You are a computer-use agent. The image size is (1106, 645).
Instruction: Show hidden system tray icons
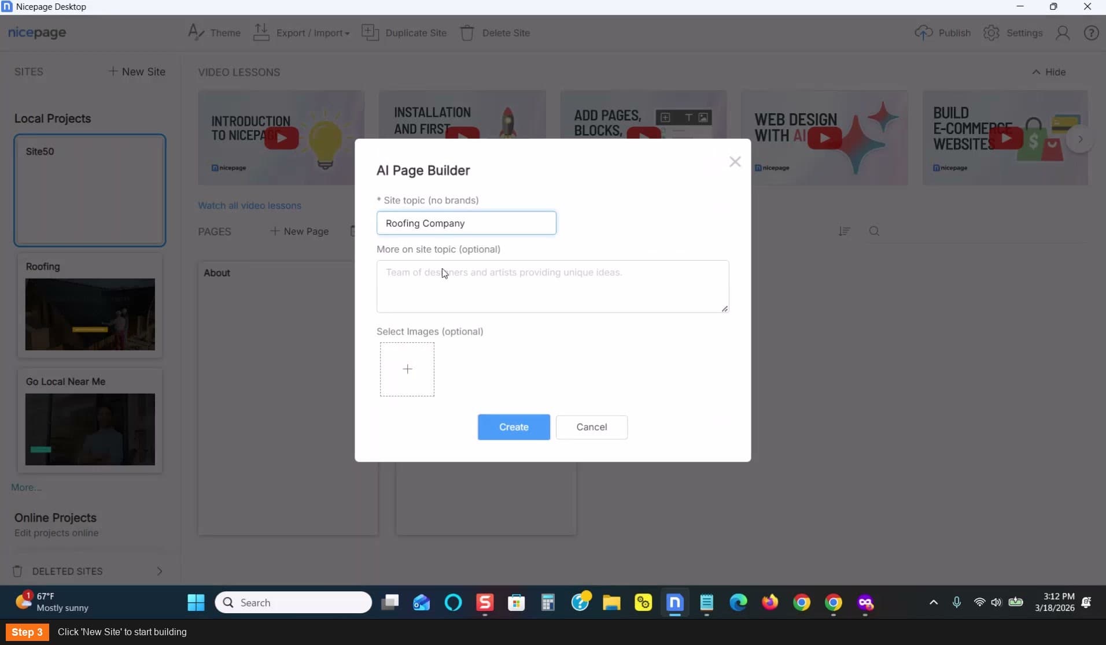tap(933, 602)
